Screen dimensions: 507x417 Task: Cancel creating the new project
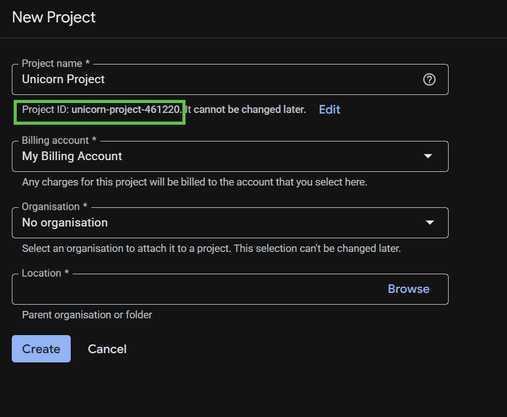pos(107,349)
